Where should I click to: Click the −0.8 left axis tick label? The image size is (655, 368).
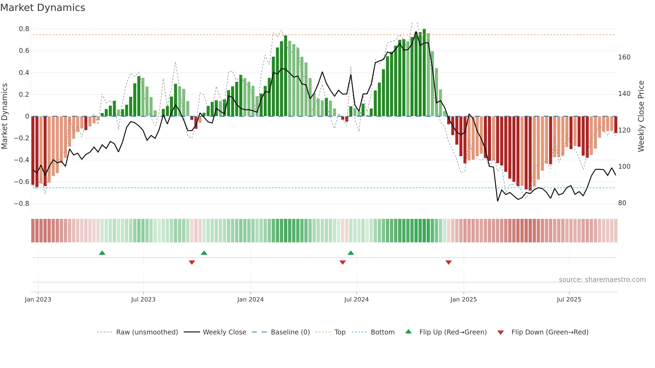click(x=22, y=203)
